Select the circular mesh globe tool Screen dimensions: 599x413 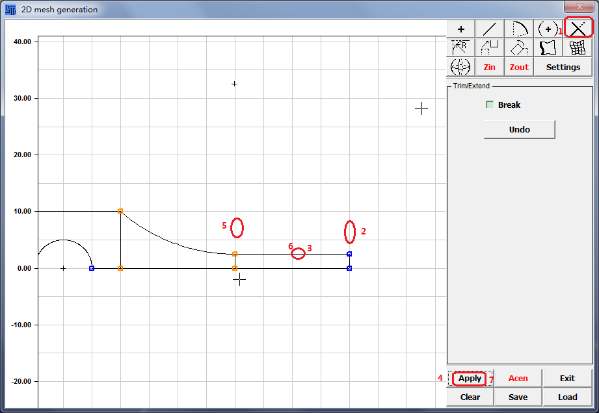460,67
